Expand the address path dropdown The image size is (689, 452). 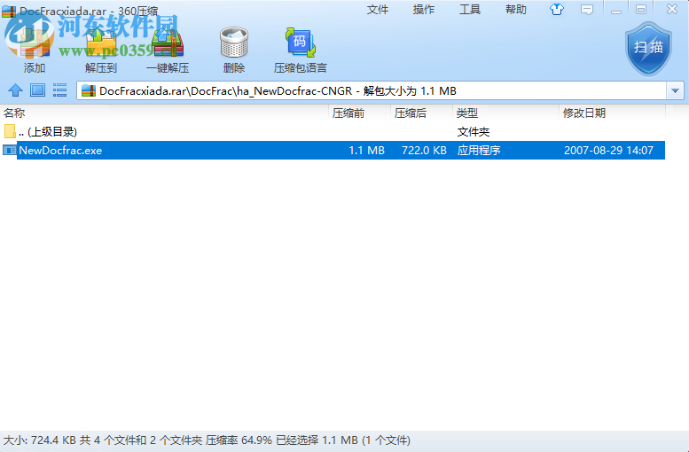tap(675, 91)
